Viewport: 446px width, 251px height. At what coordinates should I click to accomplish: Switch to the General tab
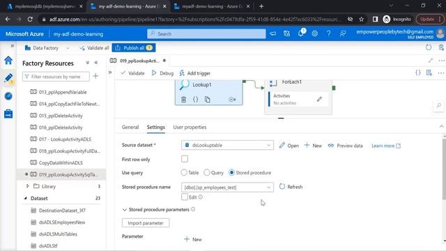tap(130, 127)
